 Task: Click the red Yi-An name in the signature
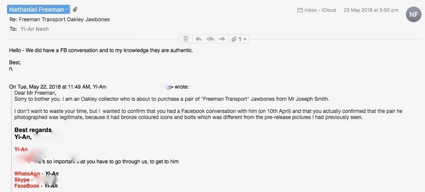tap(21, 149)
